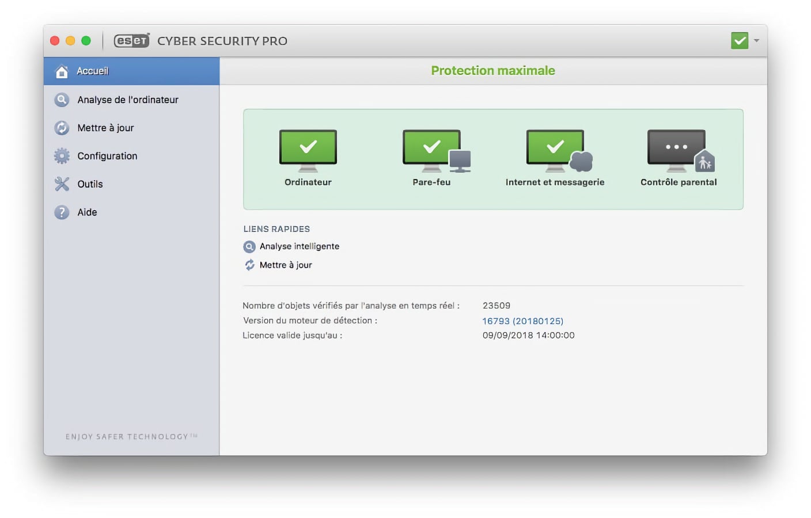Open detection engine version 16793 (20180125) link
The width and height of the screenshot is (811, 518).
tap(523, 321)
